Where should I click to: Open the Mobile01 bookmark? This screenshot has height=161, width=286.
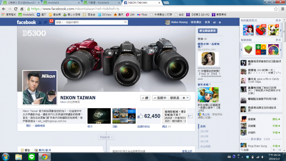click(26, 15)
